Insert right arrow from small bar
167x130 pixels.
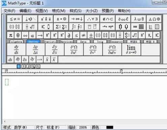[40, 35]
